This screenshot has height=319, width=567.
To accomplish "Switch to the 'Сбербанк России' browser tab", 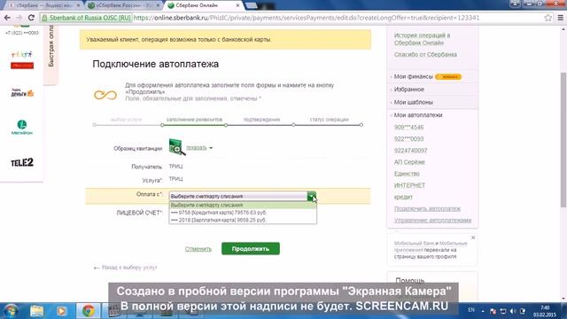I will pyautogui.click(x=124, y=5).
